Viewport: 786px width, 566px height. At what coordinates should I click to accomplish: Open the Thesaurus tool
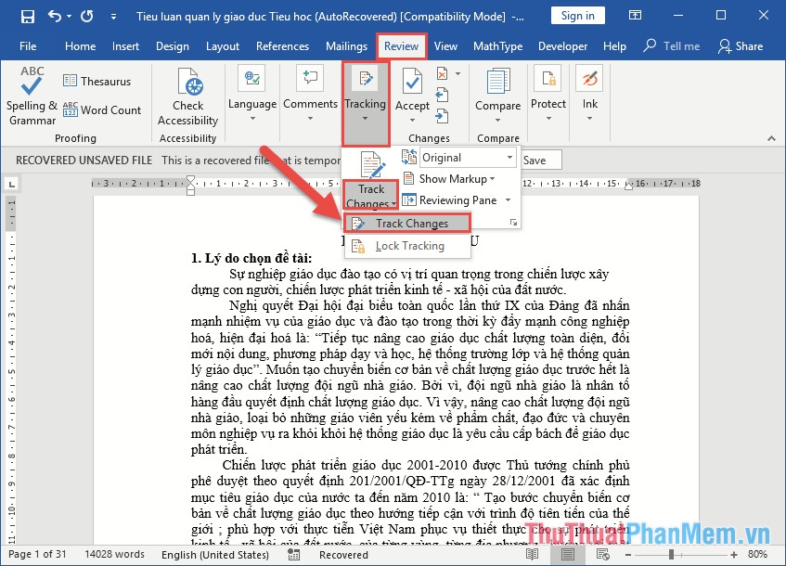click(97, 82)
